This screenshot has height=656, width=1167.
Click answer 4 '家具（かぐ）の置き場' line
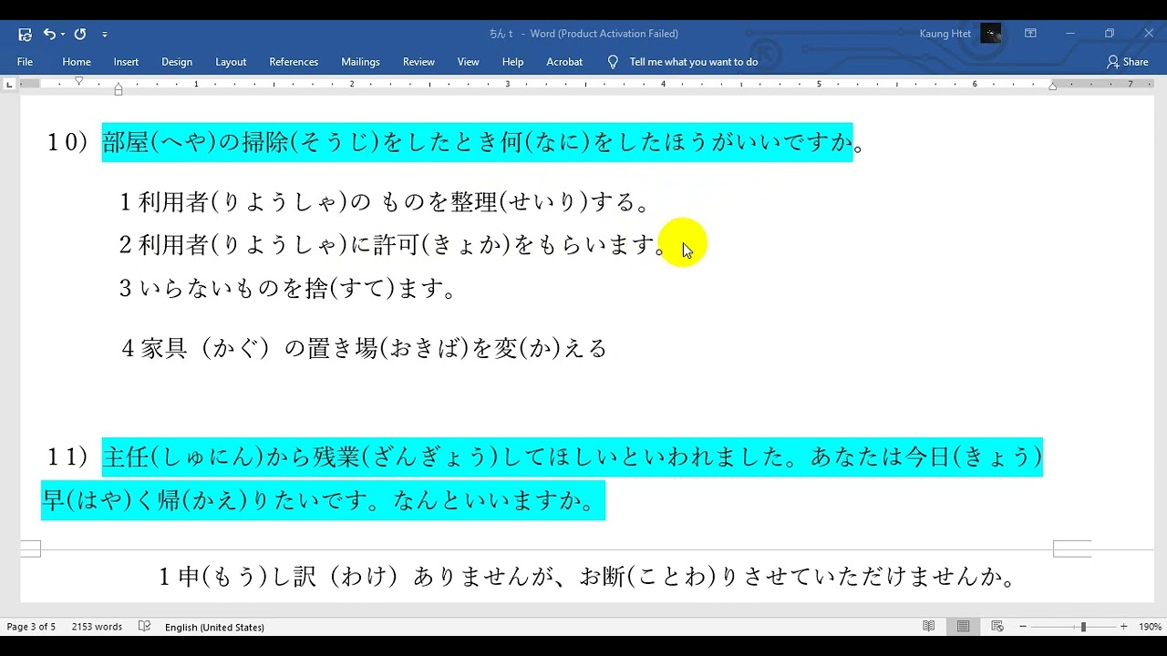(x=364, y=348)
